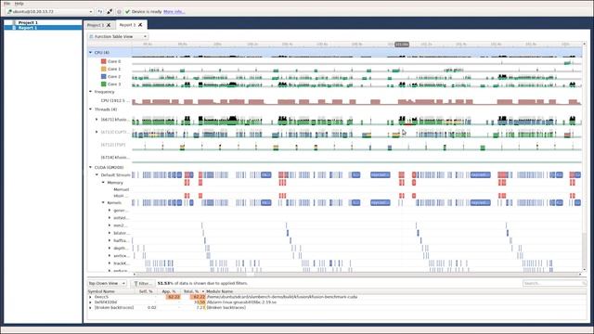This screenshot has width=594, height=334.
Task: Collapse the Default Stream row
Action: [97, 175]
